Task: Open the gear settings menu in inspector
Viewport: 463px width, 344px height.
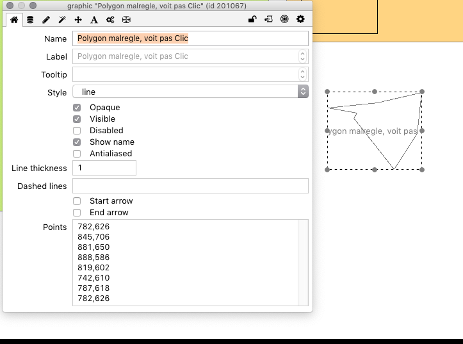Action: tap(300, 20)
